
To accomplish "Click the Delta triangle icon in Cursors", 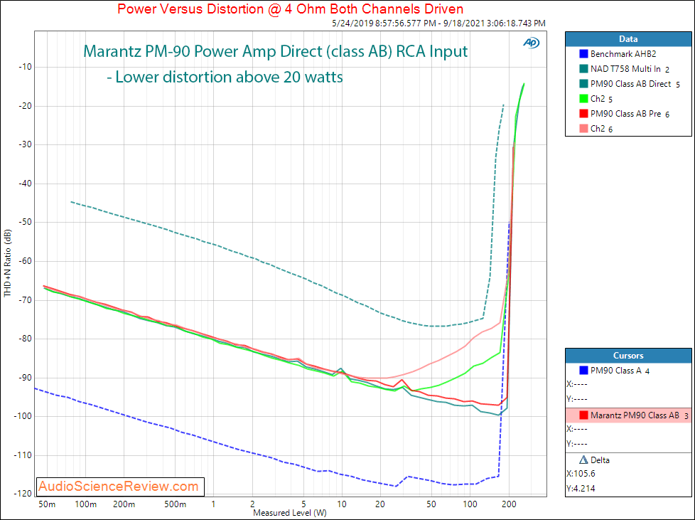I will coord(583,460).
